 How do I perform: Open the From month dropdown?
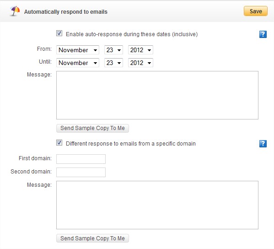point(78,50)
